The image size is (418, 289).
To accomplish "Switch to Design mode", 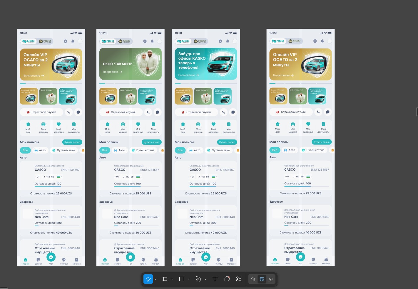I will (262, 279).
